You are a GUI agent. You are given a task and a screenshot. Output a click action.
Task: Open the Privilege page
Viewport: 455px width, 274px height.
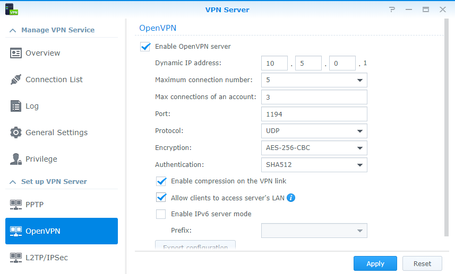[62, 159]
